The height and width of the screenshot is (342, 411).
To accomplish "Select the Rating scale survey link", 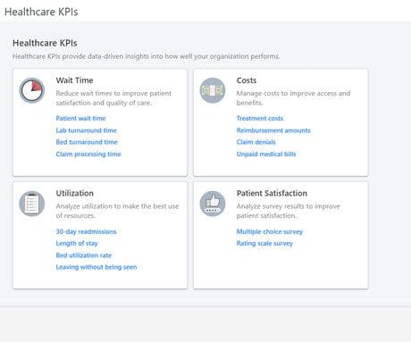I will [264, 244].
